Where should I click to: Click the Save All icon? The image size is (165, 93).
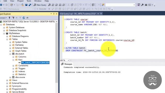(30, 5)
